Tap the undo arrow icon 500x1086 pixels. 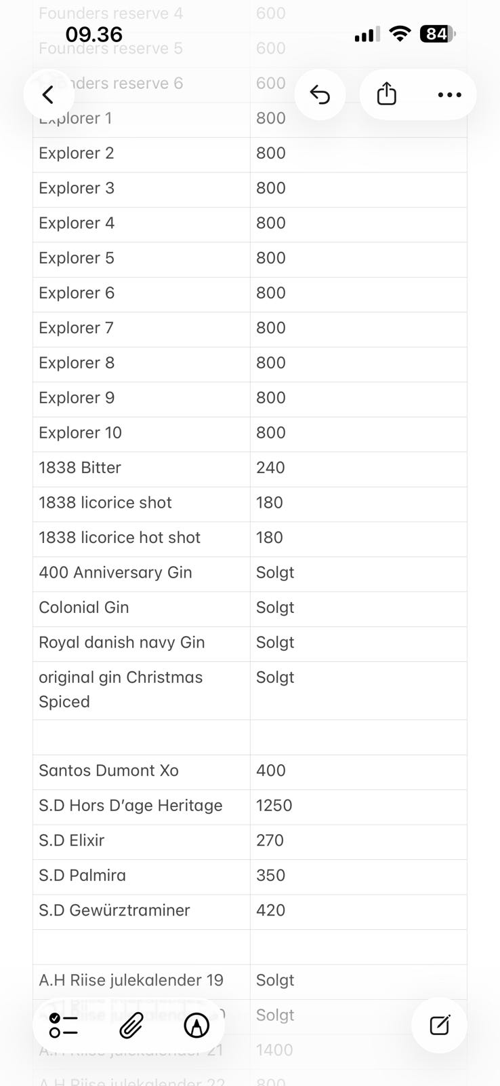pyautogui.click(x=320, y=94)
